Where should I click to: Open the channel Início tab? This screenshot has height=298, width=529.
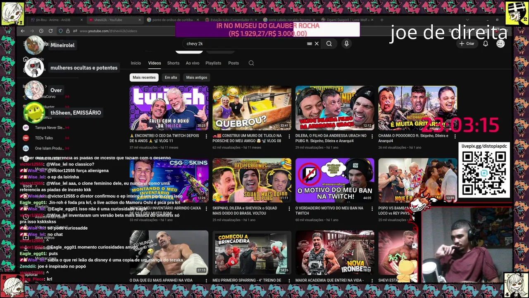(136, 63)
